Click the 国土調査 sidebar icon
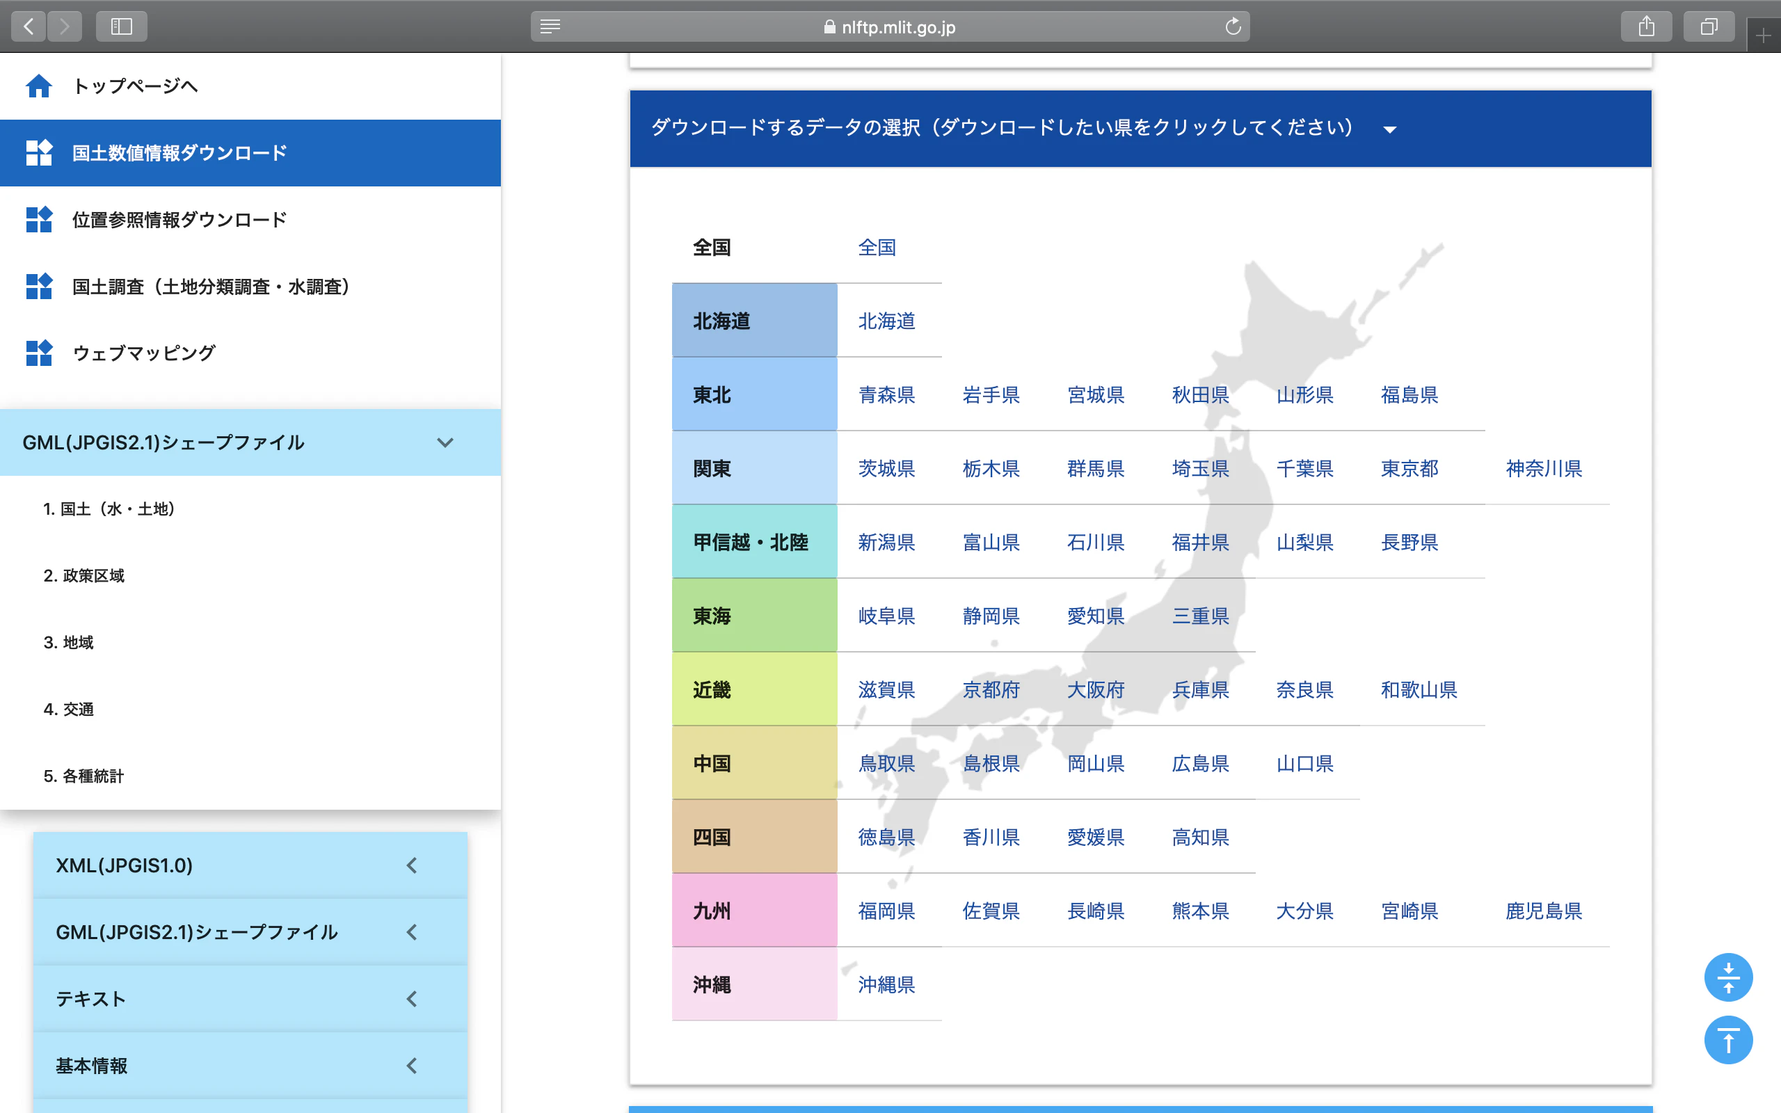This screenshot has height=1113, width=1781. click(x=39, y=287)
